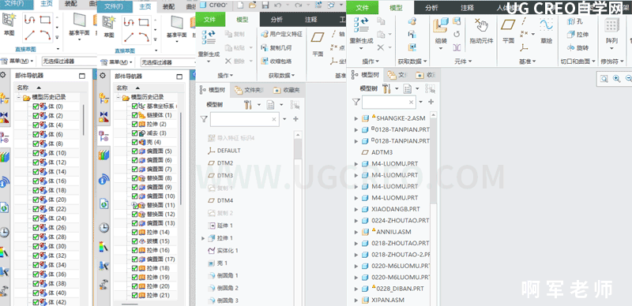The image size is (632, 306).
Task: Open the 元件 group dropdown
Action: [463, 62]
